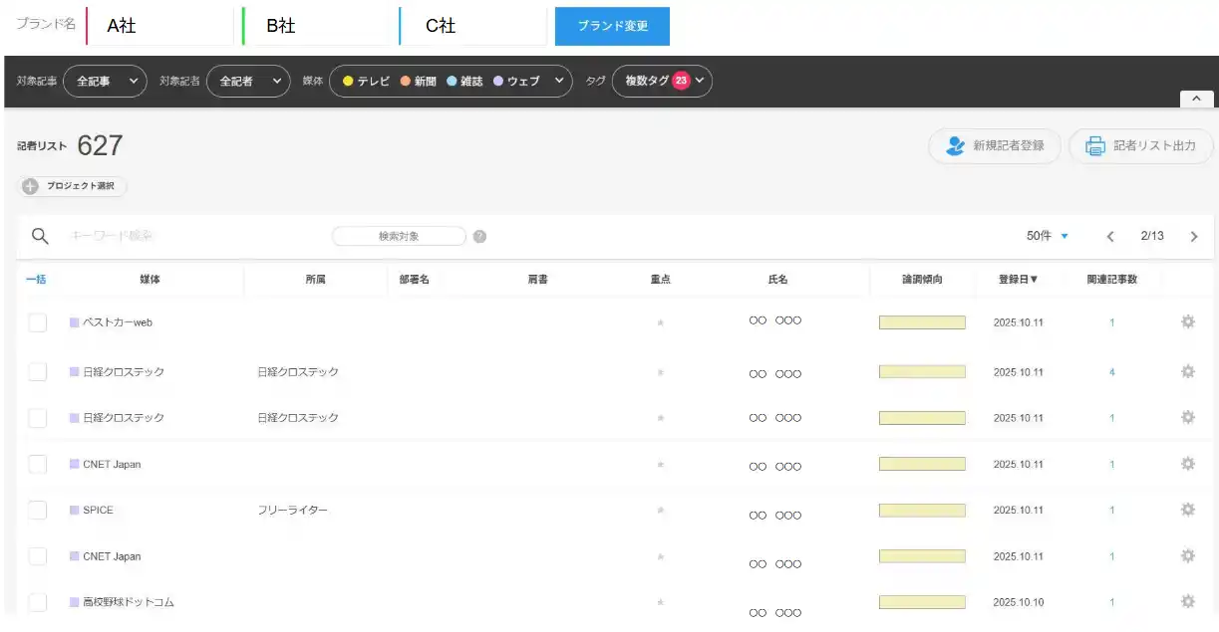1219x632 pixels.
Task: Go to next page with the right chevron
Action: point(1194,236)
